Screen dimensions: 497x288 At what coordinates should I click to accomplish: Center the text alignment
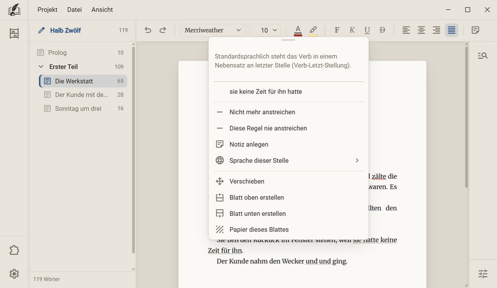(x=421, y=30)
